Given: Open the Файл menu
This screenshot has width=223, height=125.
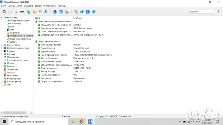Looking at the screenshot, I should [3, 6].
